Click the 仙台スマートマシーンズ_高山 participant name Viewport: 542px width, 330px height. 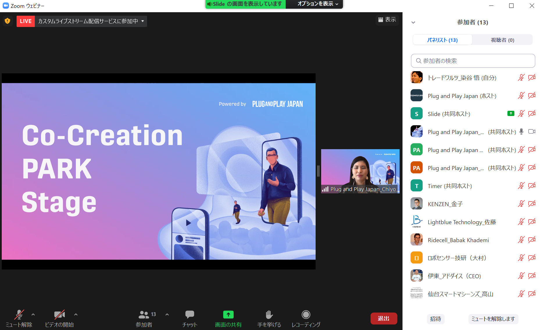460,294
